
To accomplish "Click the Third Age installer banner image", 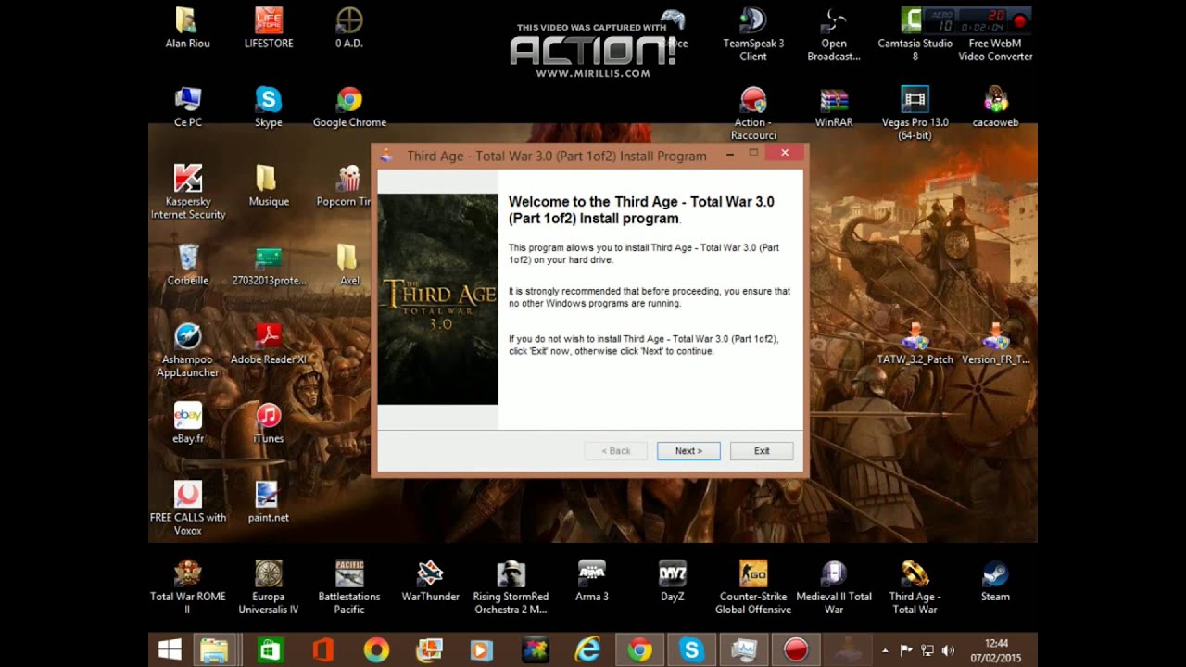I will [x=437, y=299].
